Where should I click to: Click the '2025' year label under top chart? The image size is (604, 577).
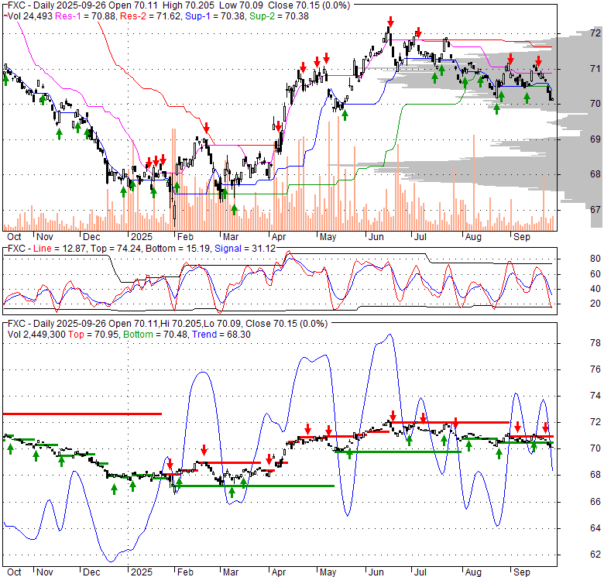[142, 237]
